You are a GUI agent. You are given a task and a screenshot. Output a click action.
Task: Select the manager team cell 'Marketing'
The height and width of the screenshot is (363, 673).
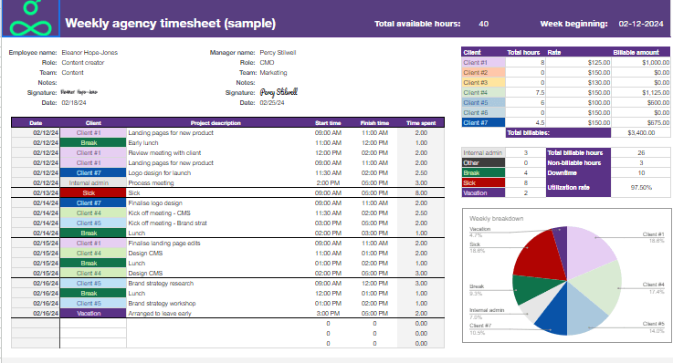[x=273, y=73]
